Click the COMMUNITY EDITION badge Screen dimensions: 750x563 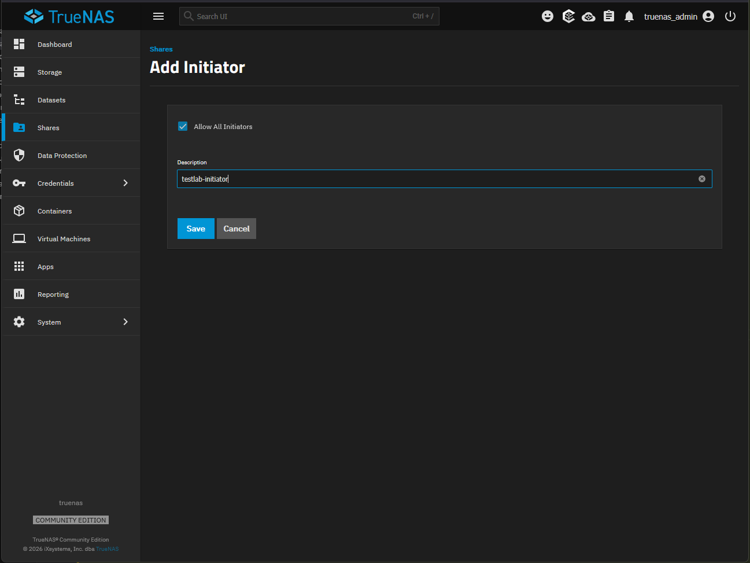coord(71,520)
